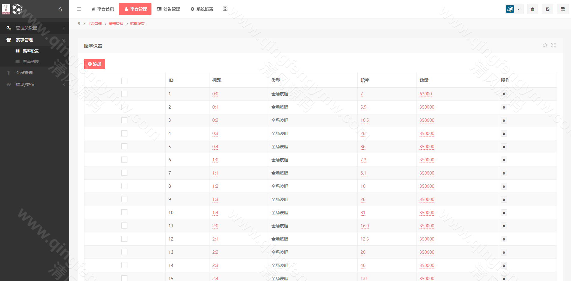Collapse the 提现/充值 chevron

click(x=64, y=85)
